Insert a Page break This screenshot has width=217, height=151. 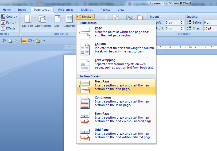click(x=116, y=33)
